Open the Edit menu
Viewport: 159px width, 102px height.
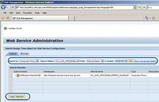11,13
